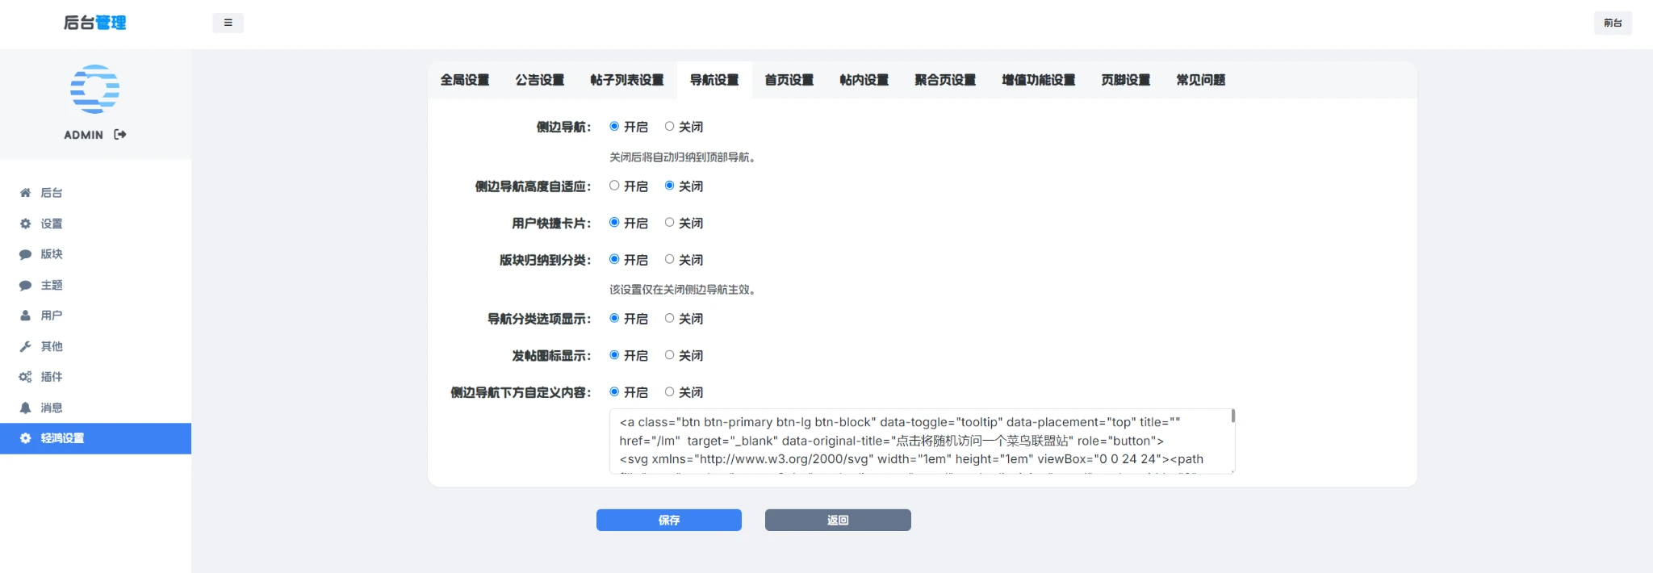
Task: Click the logout icon next to ADMIN
Action: click(120, 135)
